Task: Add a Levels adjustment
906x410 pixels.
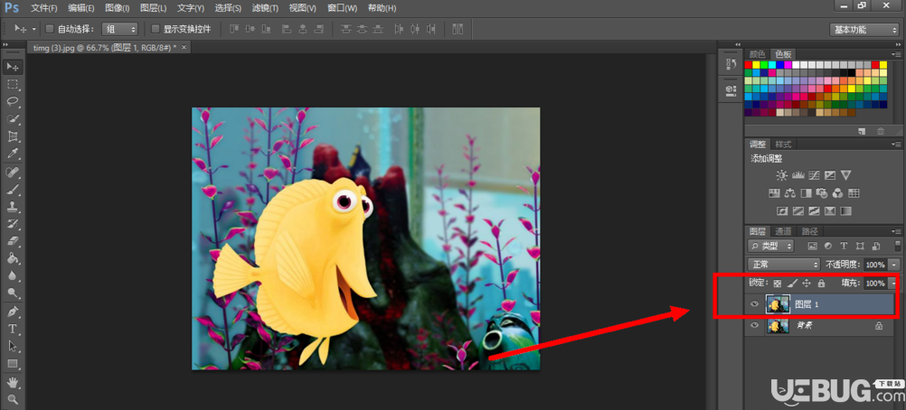Action: (x=798, y=175)
